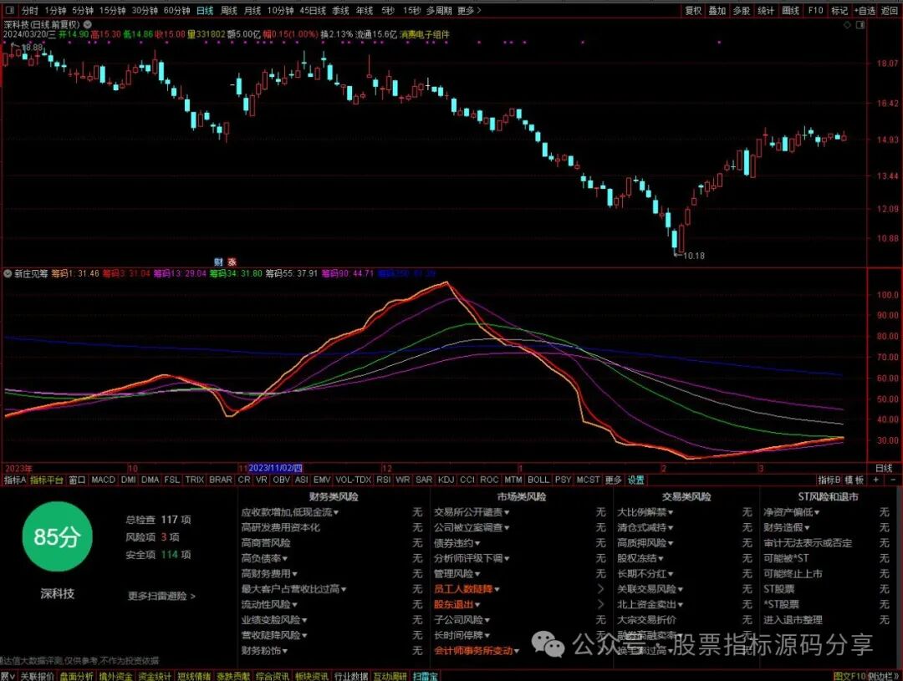Expand 大比例解禁 item
The image size is (903, 681).
(x=645, y=511)
